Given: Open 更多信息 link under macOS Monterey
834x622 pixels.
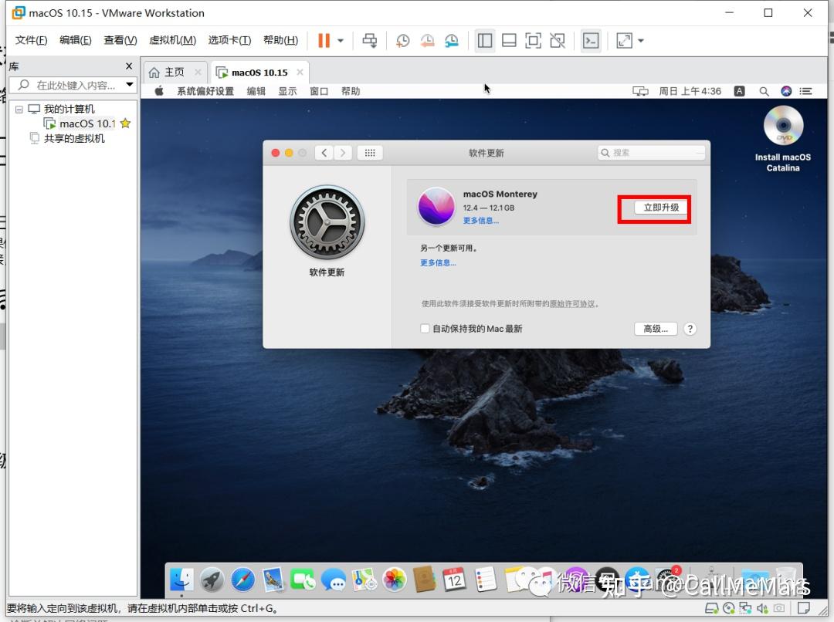Looking at the screenshot, I should point(481,221).
